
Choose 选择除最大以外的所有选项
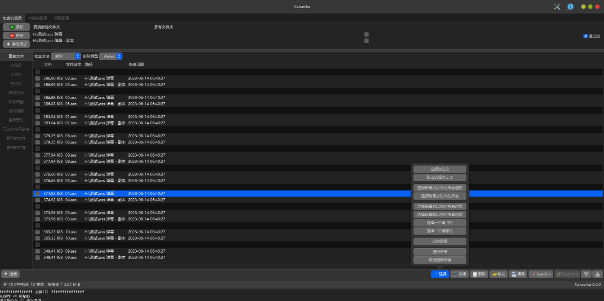pos(440,188)
